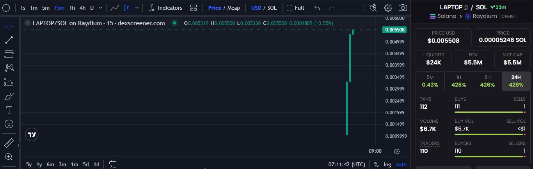Show prices in USD
Screen dimensions: 533x169
pos(256,8)
